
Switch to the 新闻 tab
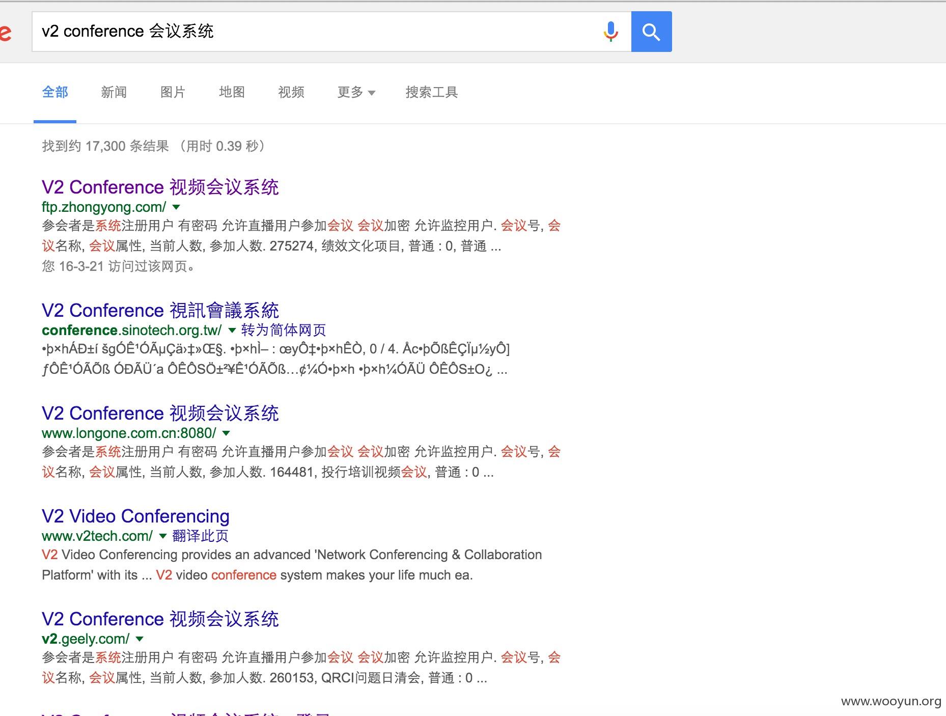point(114,92)
